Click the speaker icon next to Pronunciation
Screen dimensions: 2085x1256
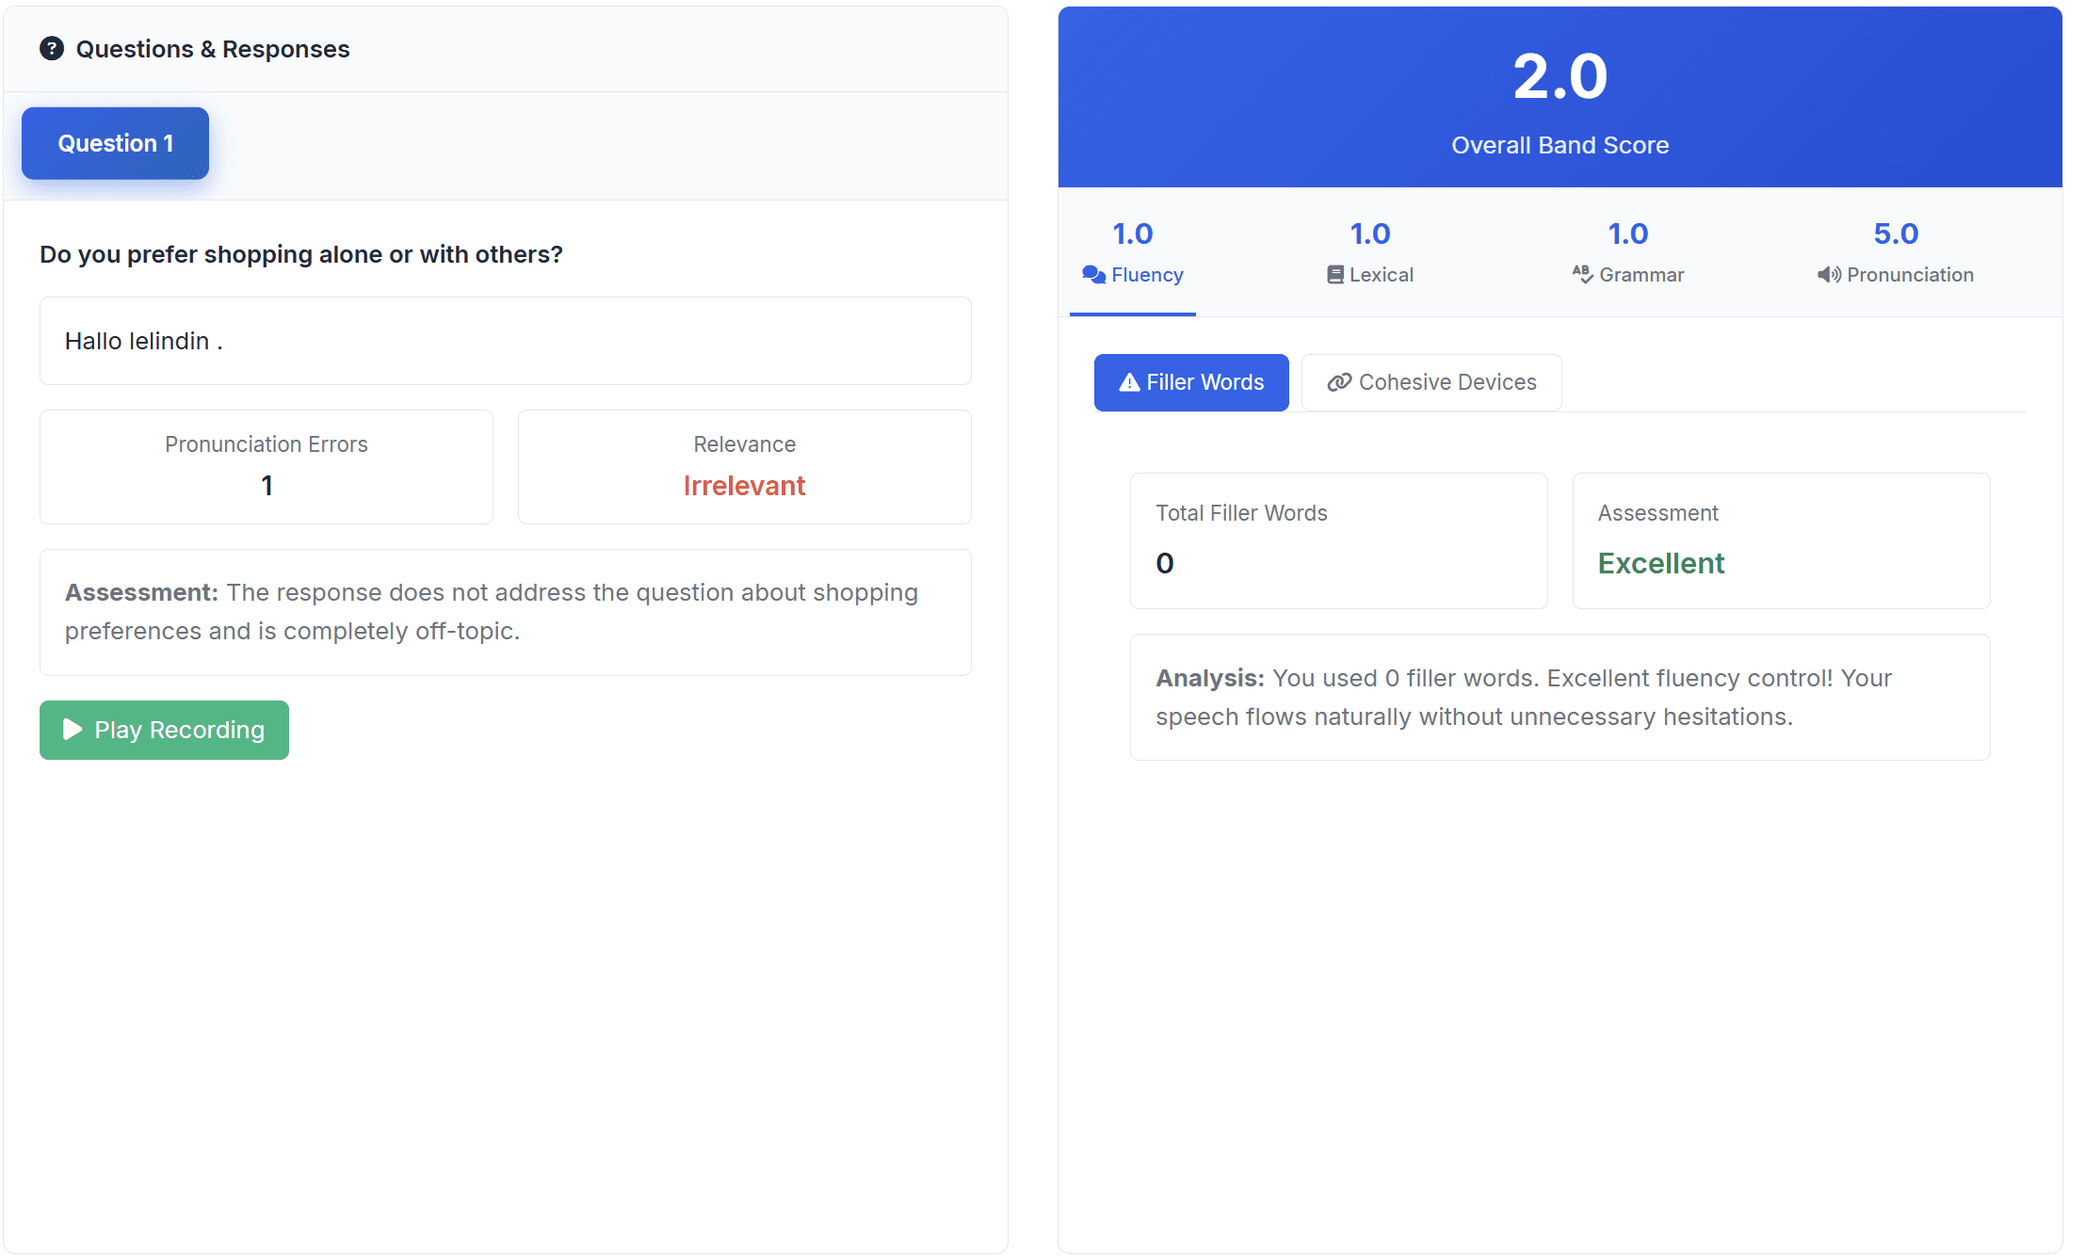coord(1829,275)
